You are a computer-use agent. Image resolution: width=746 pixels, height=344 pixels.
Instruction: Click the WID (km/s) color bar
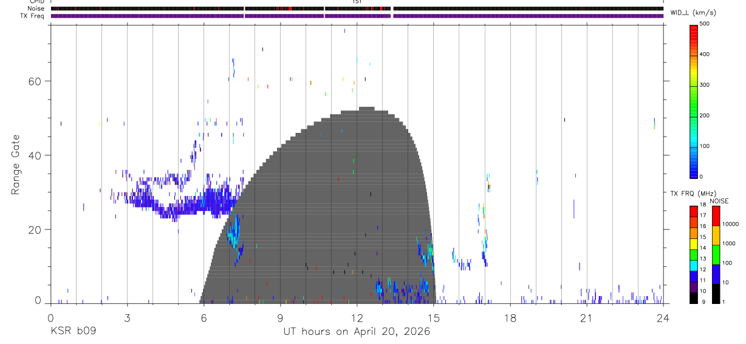(x=694, y=101)
